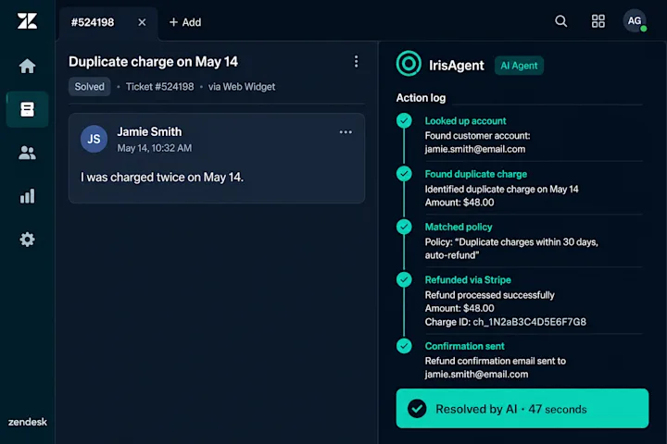Click the Confirmation sent checkmark
Image resolution: width=667 pixels, height=444 pixels.
pyautogui.click(x=404, y=346)
